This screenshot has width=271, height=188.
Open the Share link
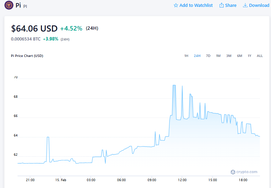tap(228, 5)
